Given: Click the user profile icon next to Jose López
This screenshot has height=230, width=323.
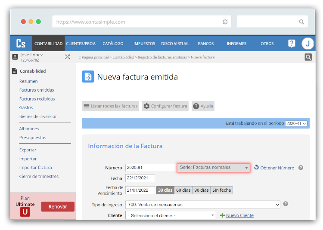Looking at the screenshot, I should pos(15,57).
